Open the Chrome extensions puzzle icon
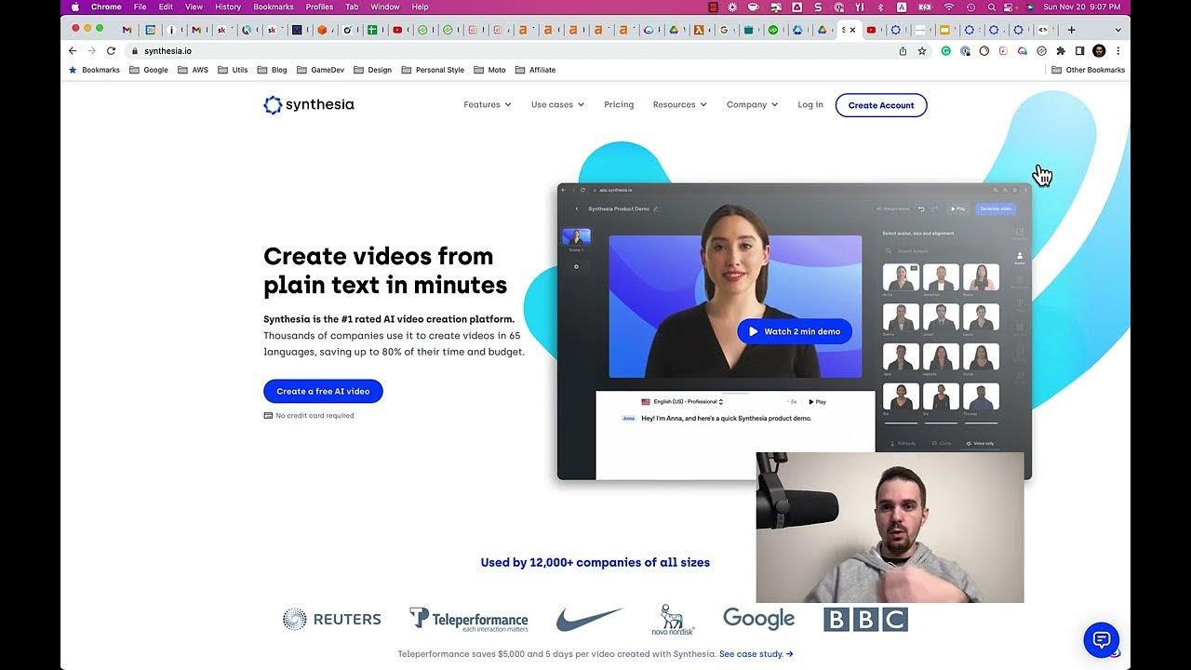Image resolution: width=1191 pixels, height=670 pixels. (x=1061, y=51)
